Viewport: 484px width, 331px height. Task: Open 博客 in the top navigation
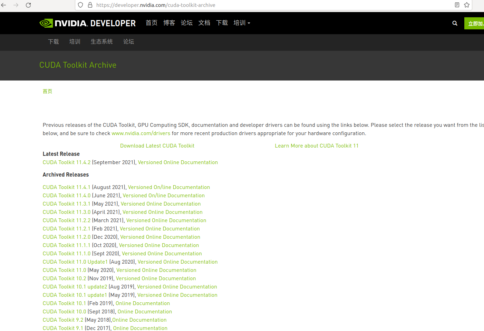(169, 23)
